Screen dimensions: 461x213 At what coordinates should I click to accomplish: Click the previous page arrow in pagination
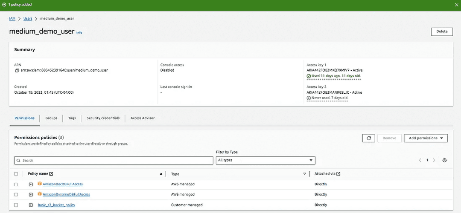[x=420, y=160]
